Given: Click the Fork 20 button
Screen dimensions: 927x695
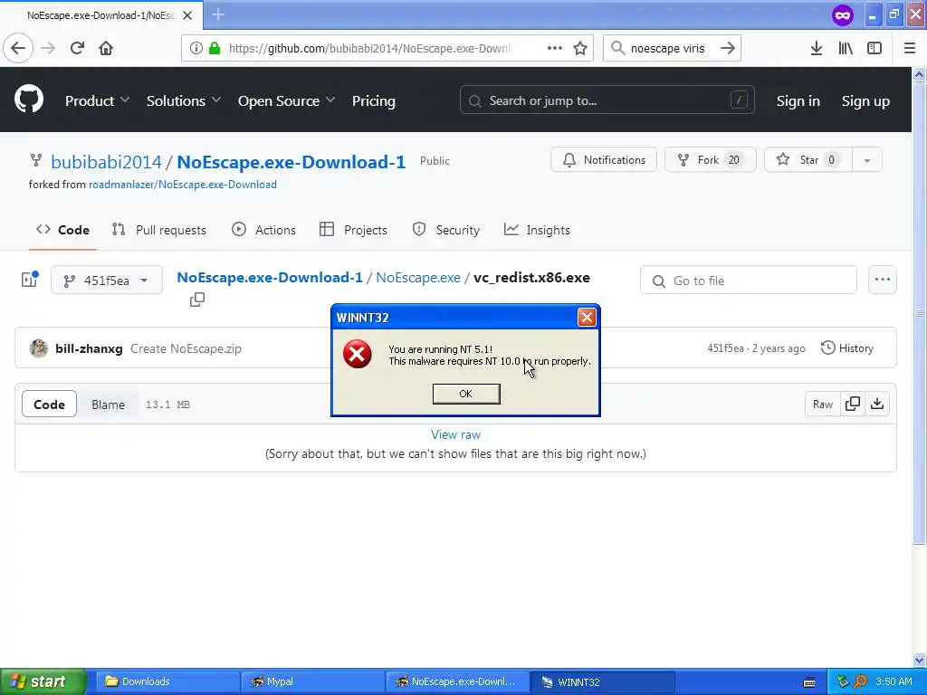Looking at the screenshot, I should [x=710, y=159].
